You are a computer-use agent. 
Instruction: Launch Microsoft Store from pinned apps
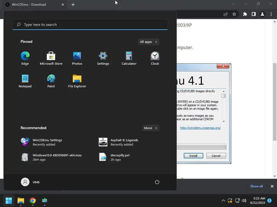pyautogui.click(x=51, y=58)
